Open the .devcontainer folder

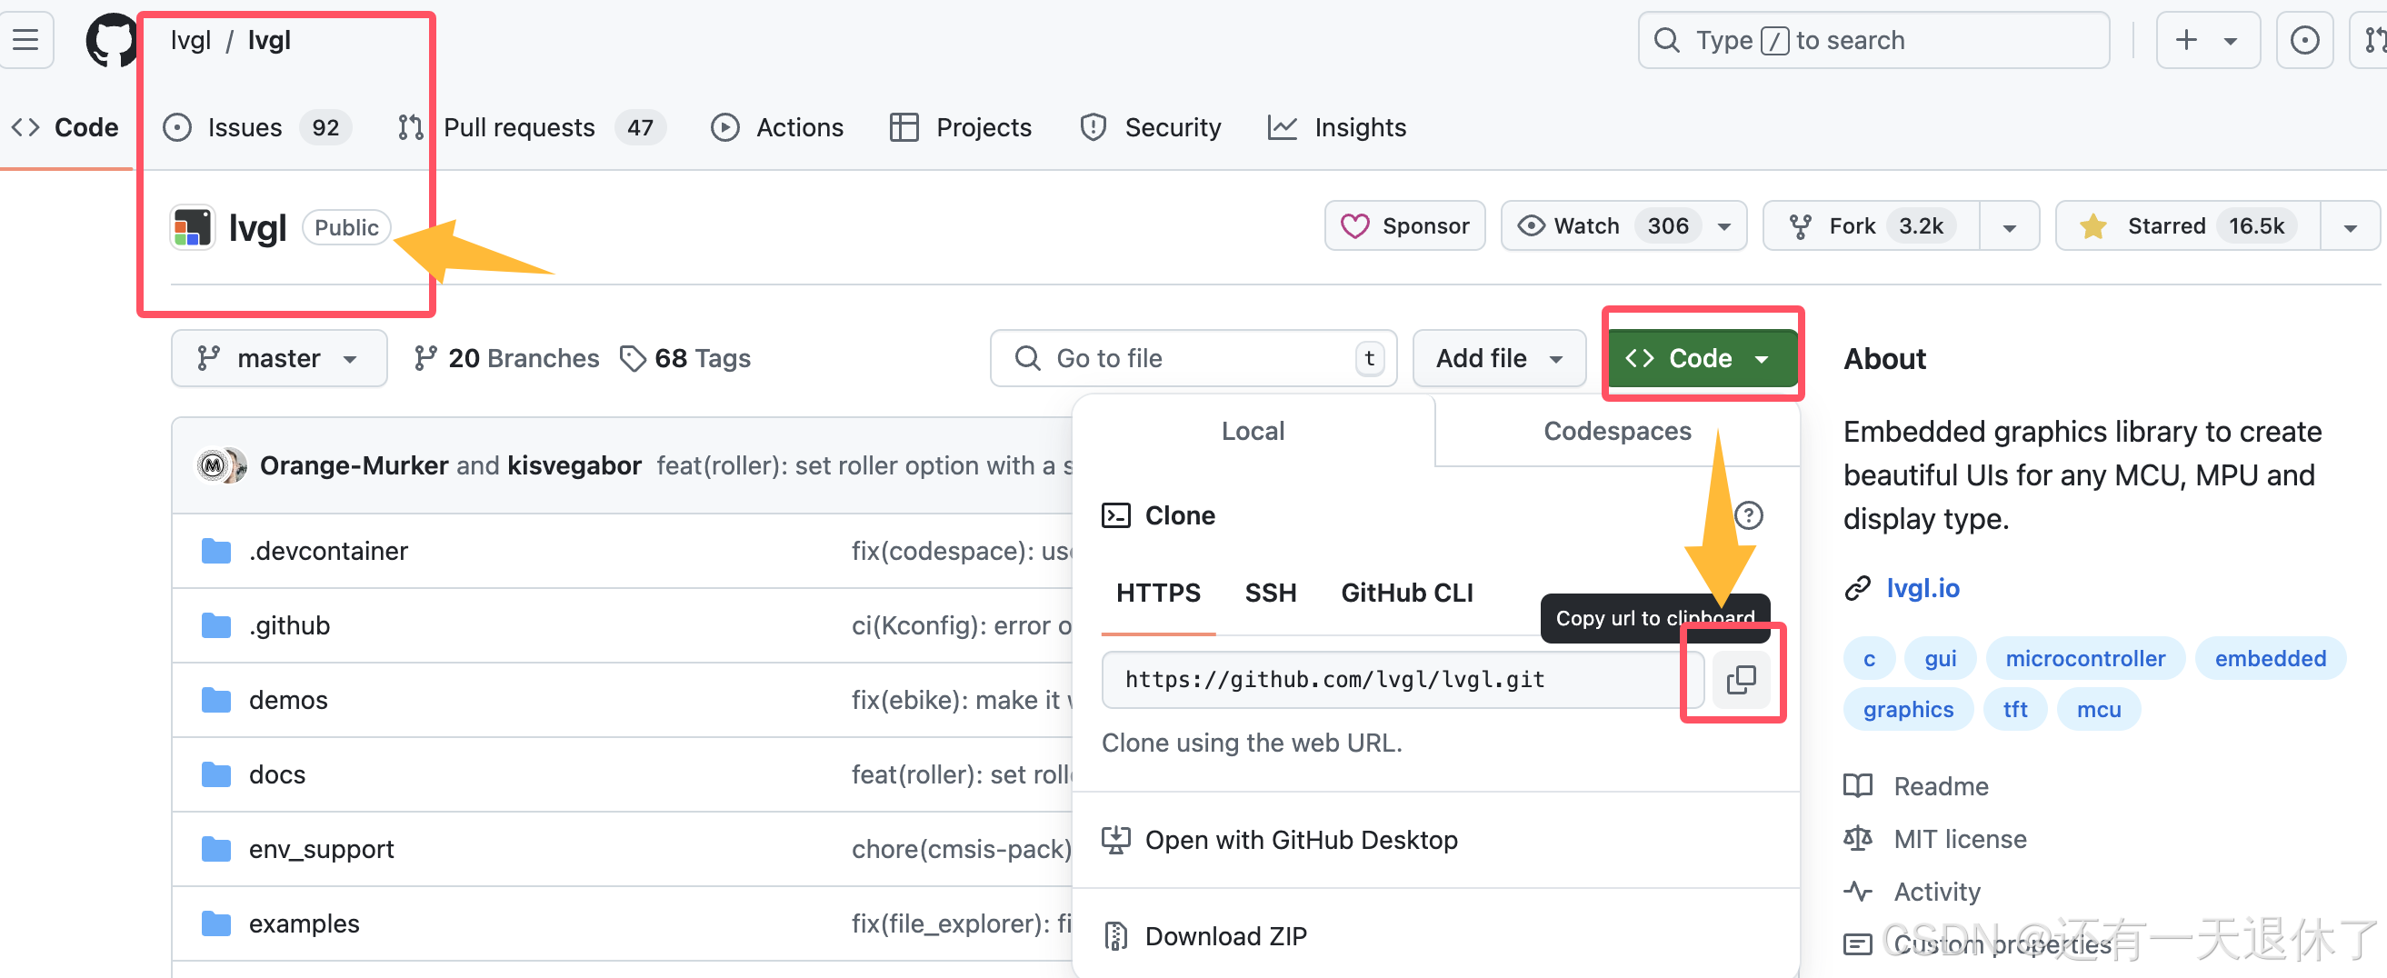point(328,551)
